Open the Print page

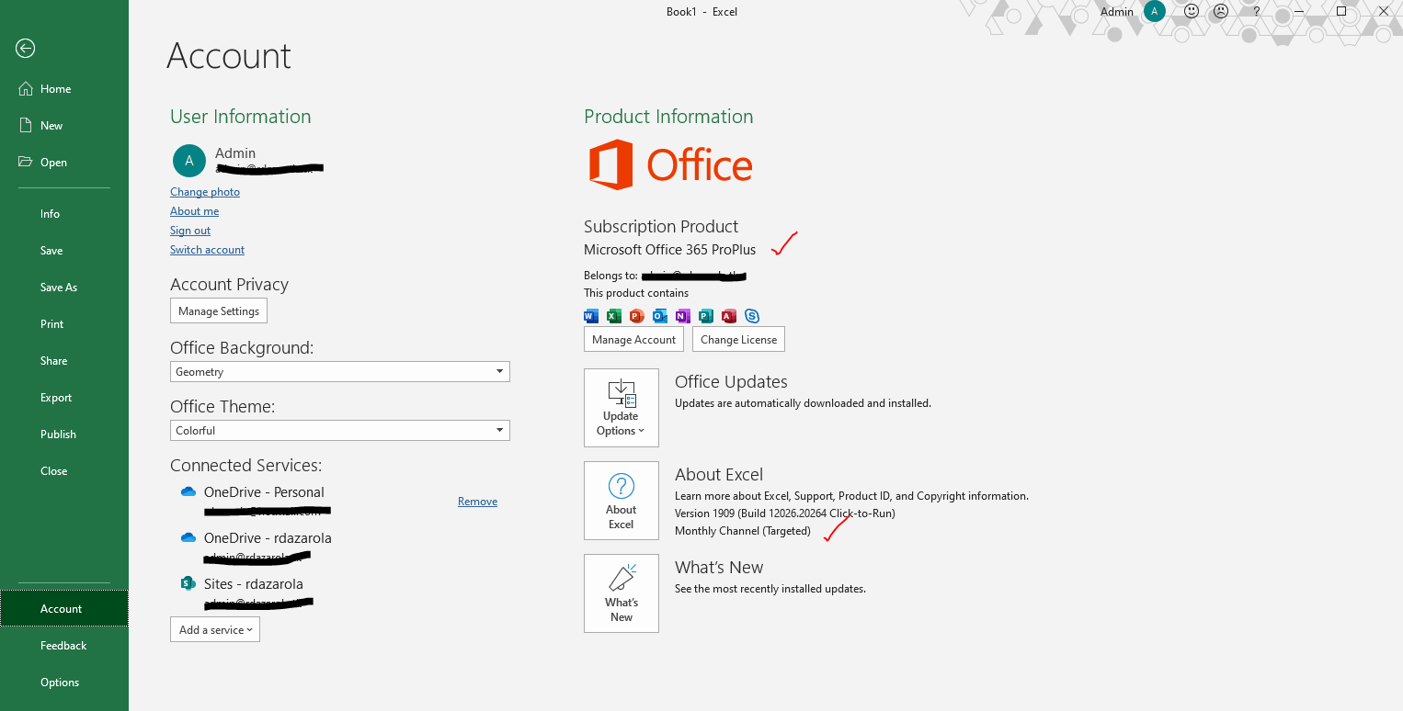(64, 324)
